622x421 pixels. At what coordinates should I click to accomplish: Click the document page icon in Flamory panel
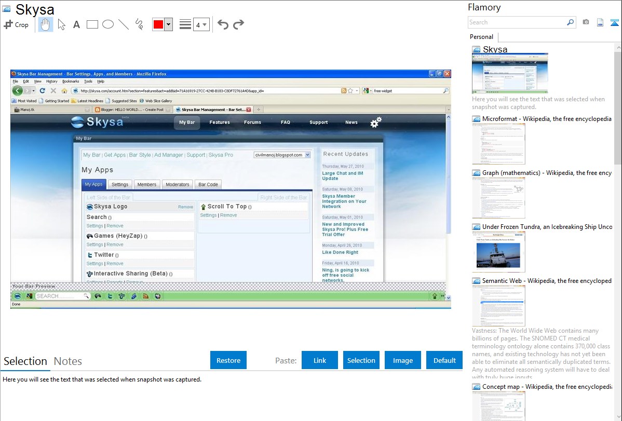[x=600, y=23]
